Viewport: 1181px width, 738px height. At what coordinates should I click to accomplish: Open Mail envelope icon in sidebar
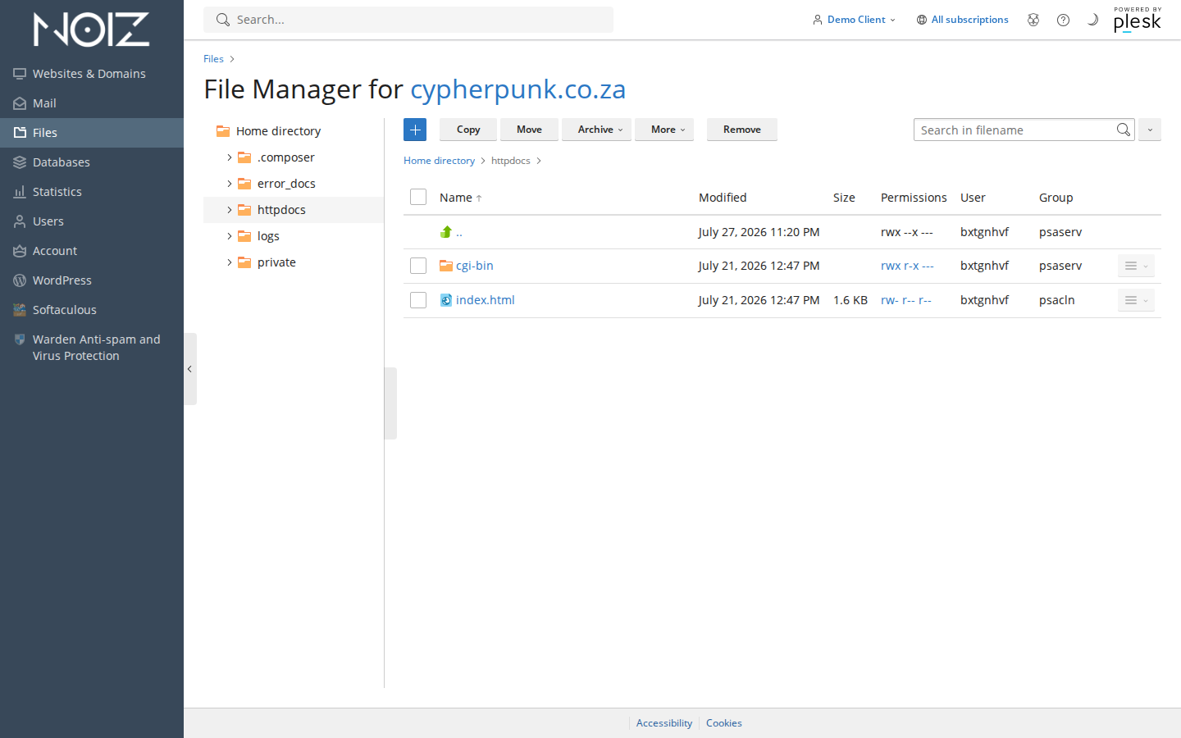[x=20, y=103]
